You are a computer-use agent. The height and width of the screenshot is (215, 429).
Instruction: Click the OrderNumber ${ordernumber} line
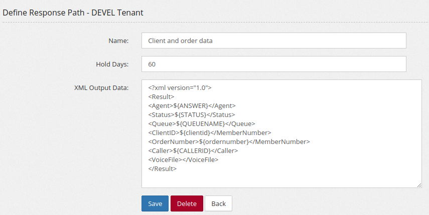[229, 141]
